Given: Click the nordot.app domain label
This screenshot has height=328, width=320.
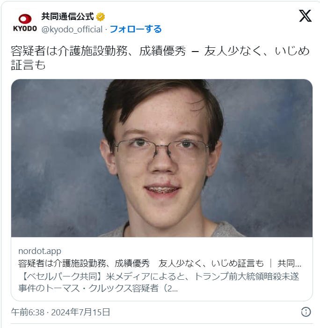Looking at the screenshot, I should pyautogui.click(x=40, y=251).
